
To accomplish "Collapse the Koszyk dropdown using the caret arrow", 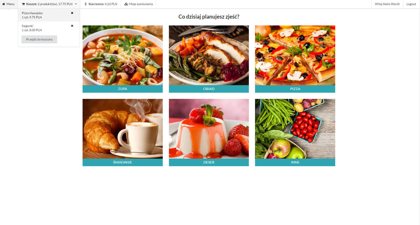I will click(76, 4).
